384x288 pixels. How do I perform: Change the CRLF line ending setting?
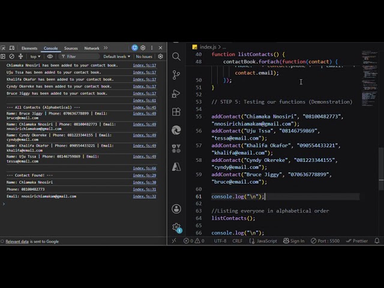238,241
